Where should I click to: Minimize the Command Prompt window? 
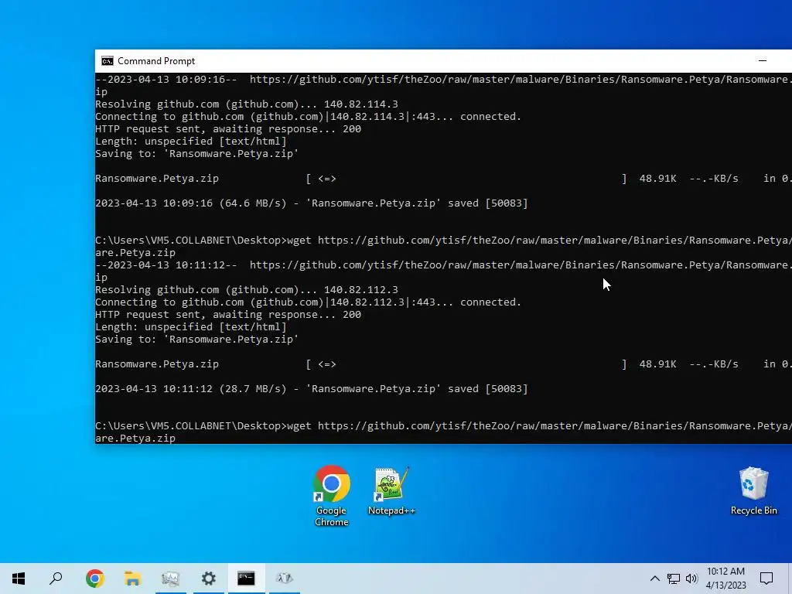(x=762, y=60)
